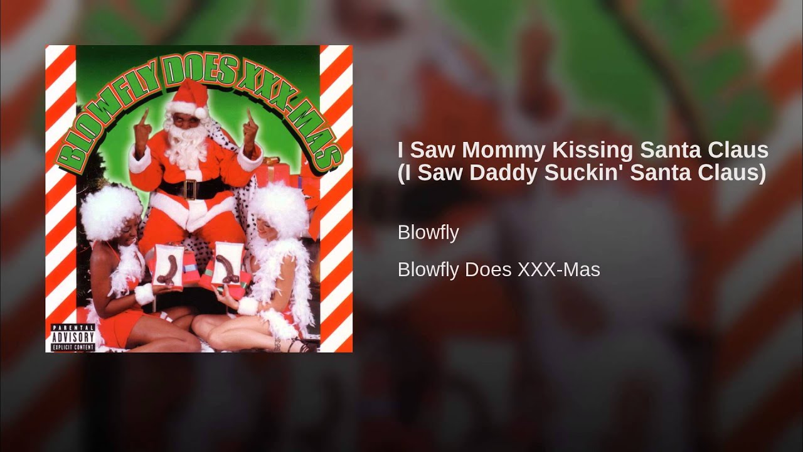Click Santa's red hat on the cover

tap(189, 99)
